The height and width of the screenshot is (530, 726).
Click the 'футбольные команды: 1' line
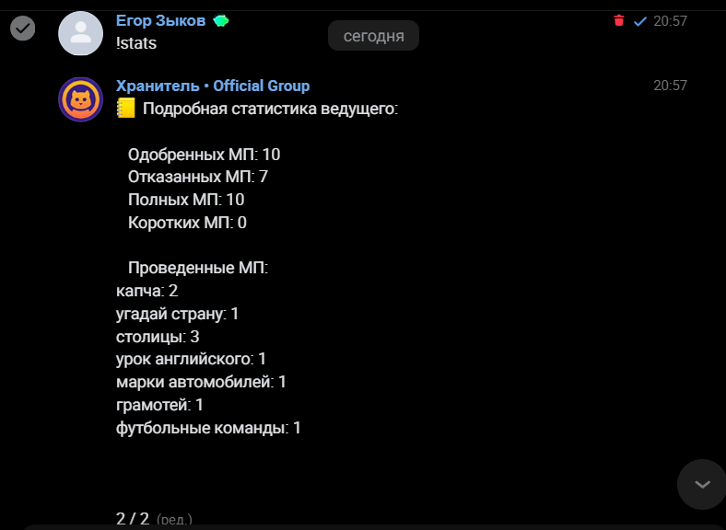[208, 428]
